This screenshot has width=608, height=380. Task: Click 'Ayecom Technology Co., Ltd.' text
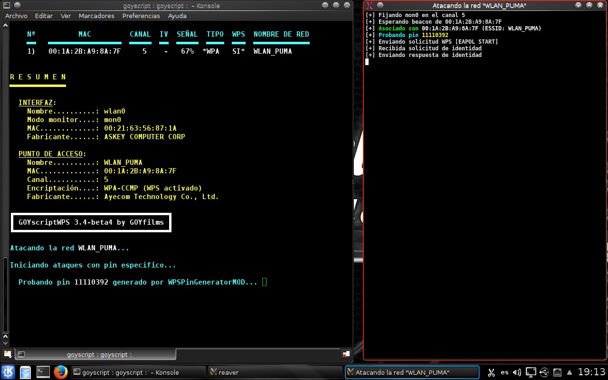click(x=161, y=197)
